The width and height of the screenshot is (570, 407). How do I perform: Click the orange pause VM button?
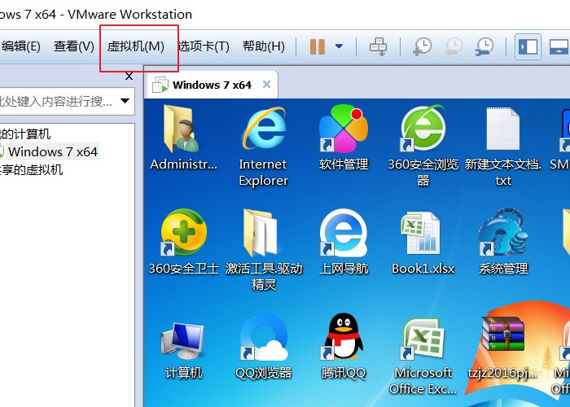pos(317,46)
